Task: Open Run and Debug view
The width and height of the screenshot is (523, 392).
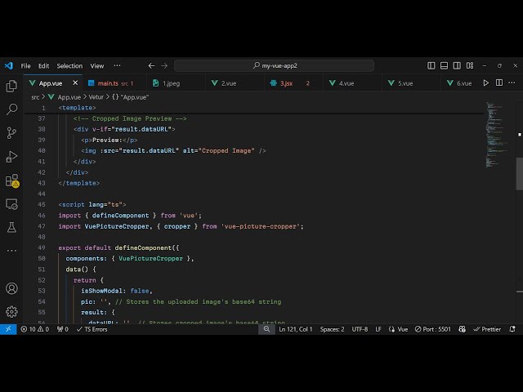Action: (11, 156)
